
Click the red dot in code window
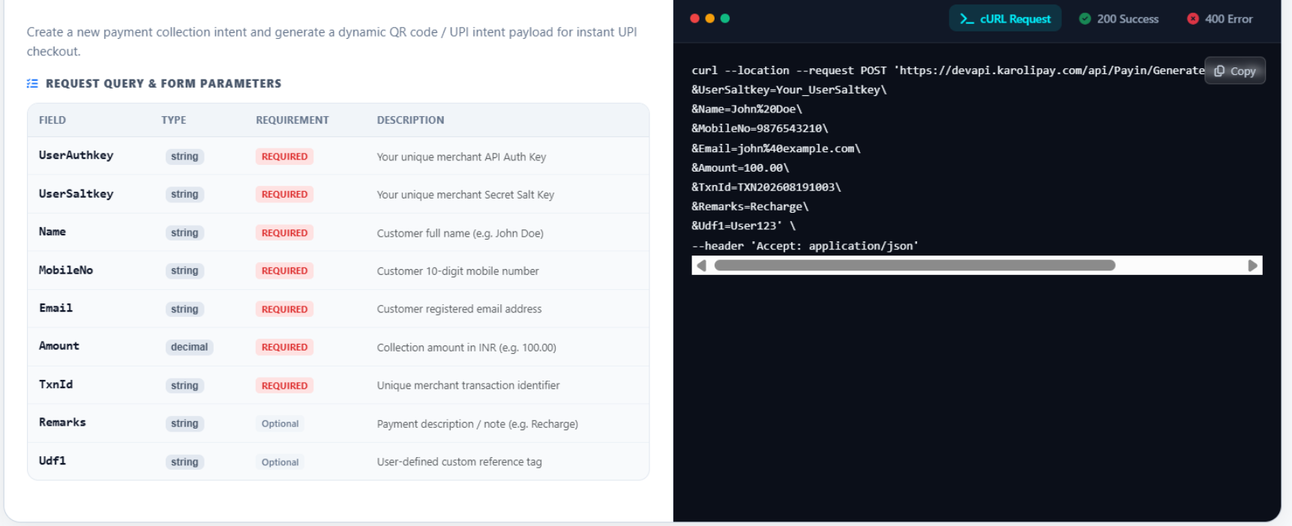[694, 19]
